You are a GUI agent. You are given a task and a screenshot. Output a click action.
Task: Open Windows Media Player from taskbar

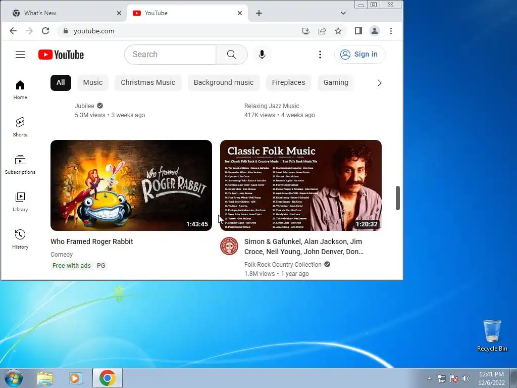click(x=76, y=378)
